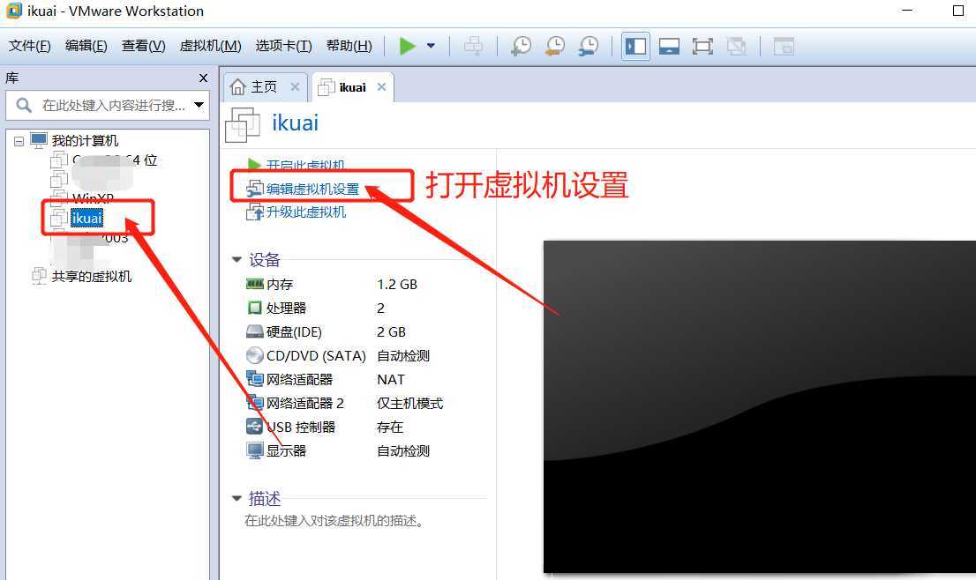
Task: Open the 选项卡(T) menu
Action: click(283, 46)
